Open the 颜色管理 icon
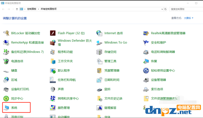 pyautogui.click(x=53, y=108)
